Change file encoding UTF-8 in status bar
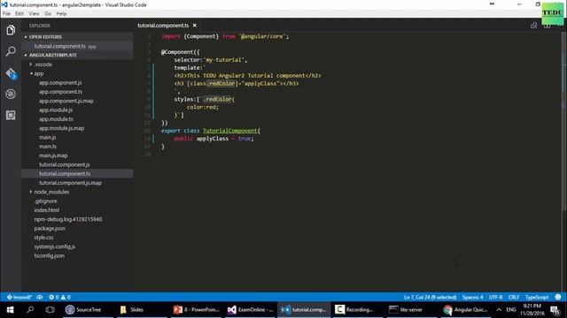 495,297
